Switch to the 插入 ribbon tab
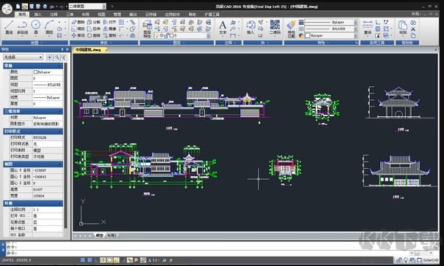Image resolution: width=444 pixels, height=266 pixels. click(37, 14)
